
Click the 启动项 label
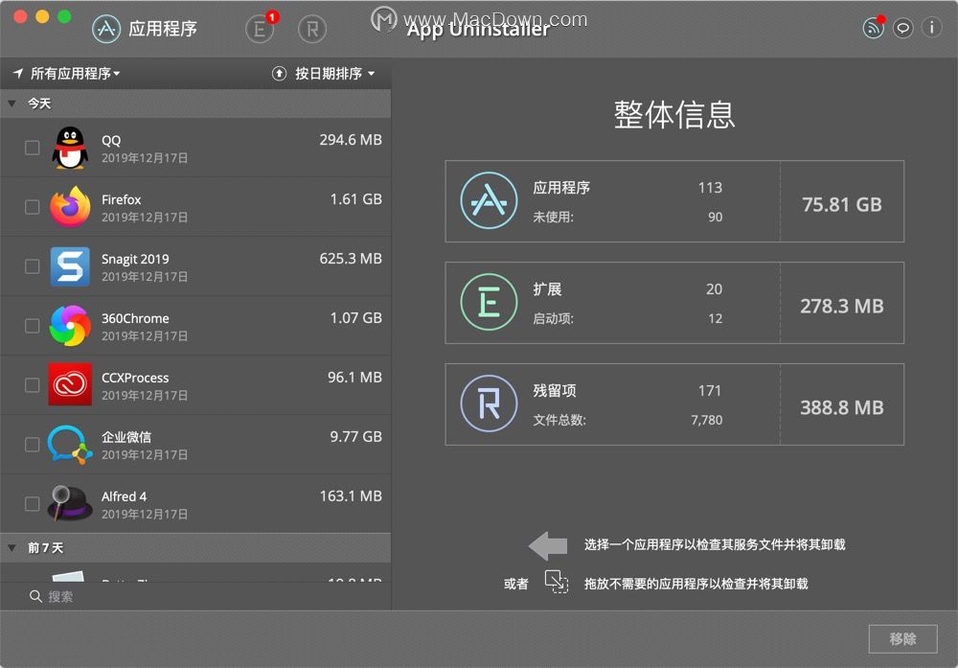553,318
